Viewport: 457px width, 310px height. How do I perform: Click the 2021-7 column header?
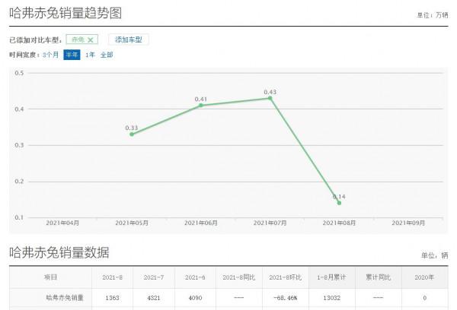(x=154, y=277)
